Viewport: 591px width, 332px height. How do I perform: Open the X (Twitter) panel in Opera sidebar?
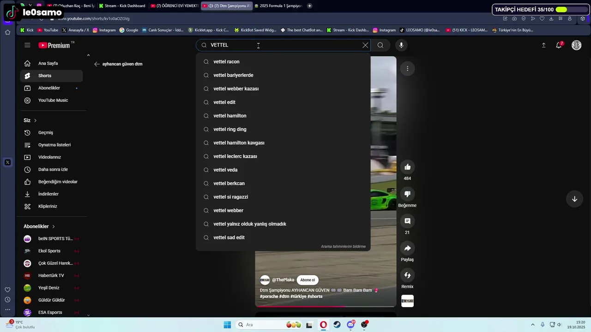tap(7, 162)
